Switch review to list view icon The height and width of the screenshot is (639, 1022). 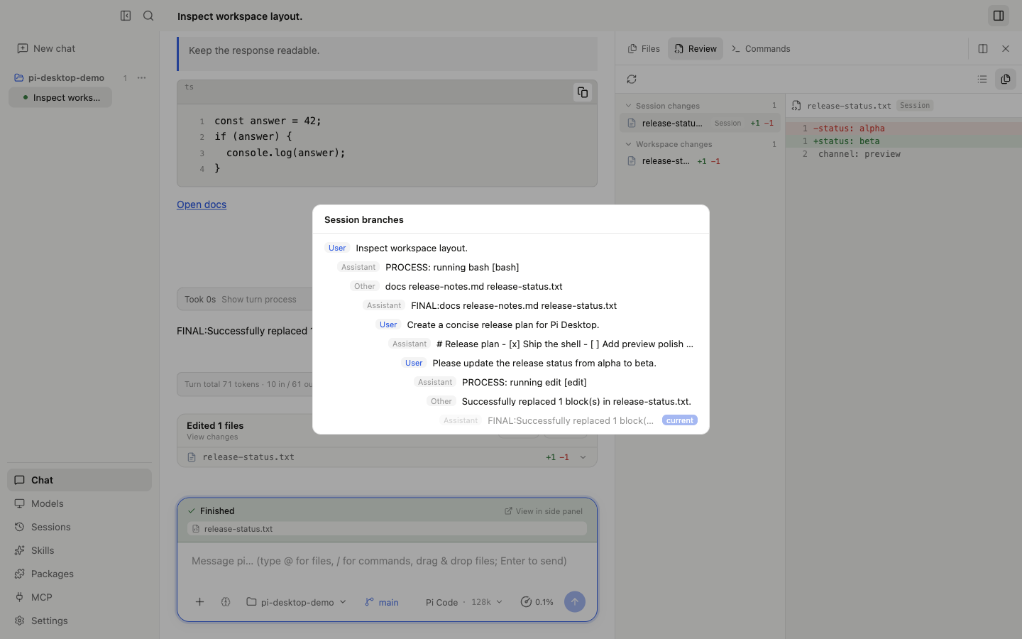point(982,79)
